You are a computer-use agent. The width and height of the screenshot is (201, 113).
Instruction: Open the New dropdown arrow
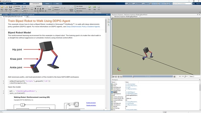coord(2,11)
